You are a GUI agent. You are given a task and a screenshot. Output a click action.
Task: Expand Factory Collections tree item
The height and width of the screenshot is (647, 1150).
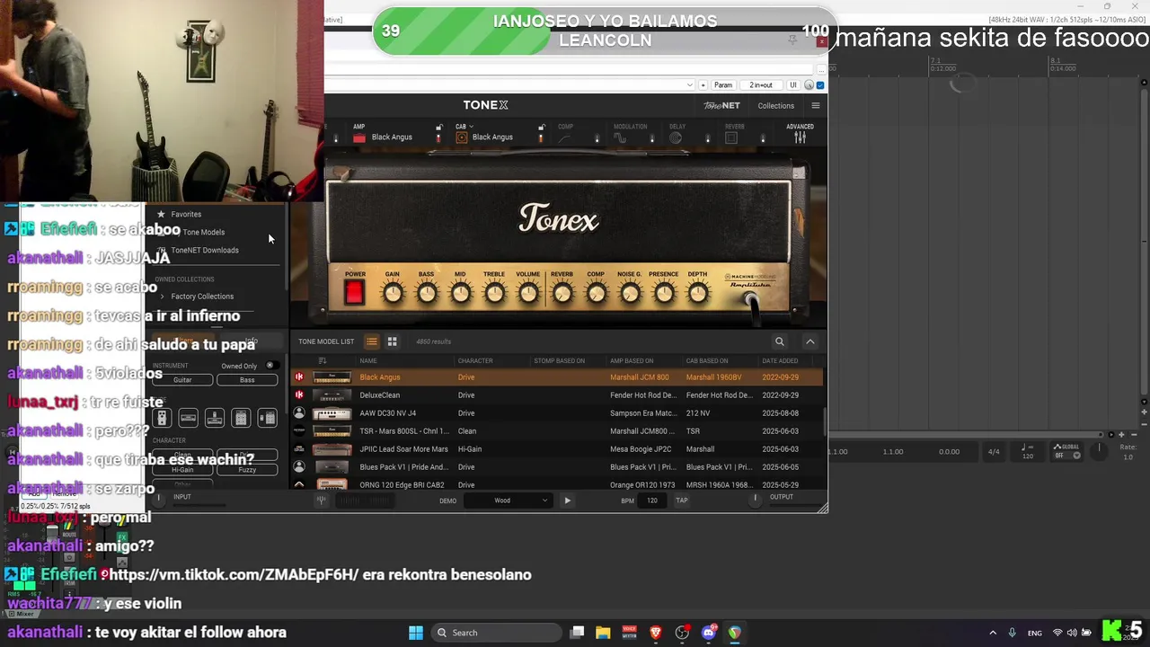(x=162, y=297)
